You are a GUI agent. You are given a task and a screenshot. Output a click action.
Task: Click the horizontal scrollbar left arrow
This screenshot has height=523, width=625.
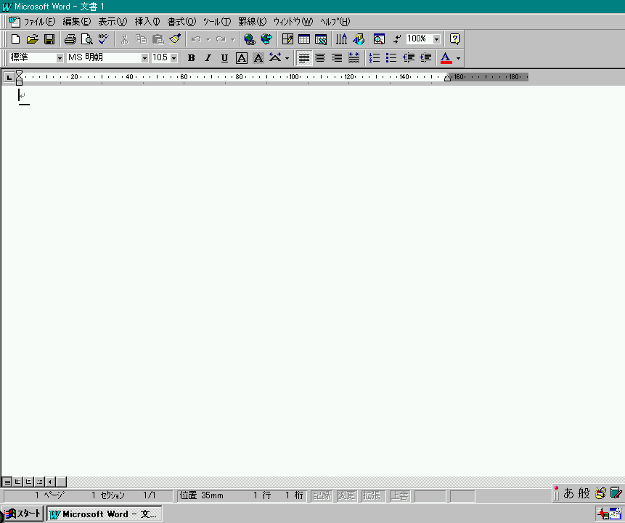click(x=50, y=482)
